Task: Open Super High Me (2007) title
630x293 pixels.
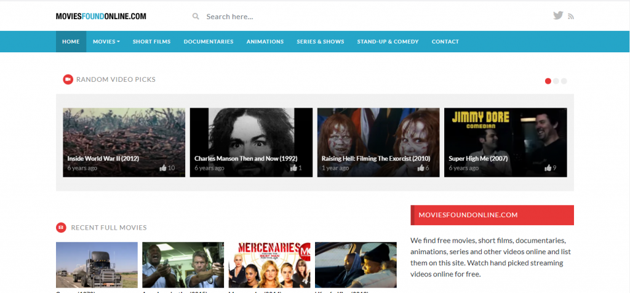Action: click(x=478, y=158)
